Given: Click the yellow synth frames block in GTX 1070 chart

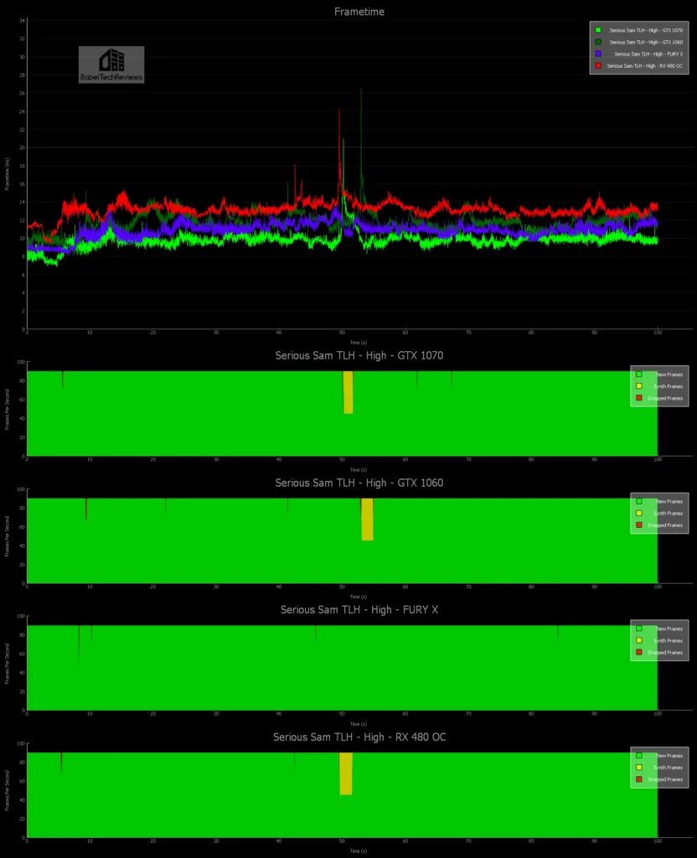Looking at the screenshot, I should (348, 392).
